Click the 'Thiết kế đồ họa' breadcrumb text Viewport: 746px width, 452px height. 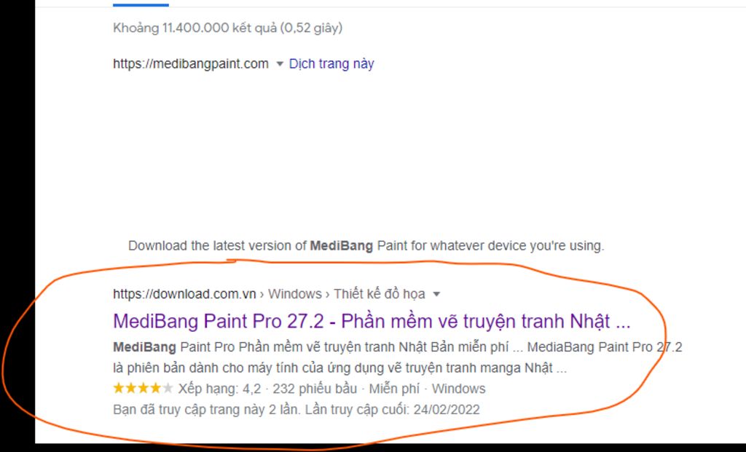379,294
